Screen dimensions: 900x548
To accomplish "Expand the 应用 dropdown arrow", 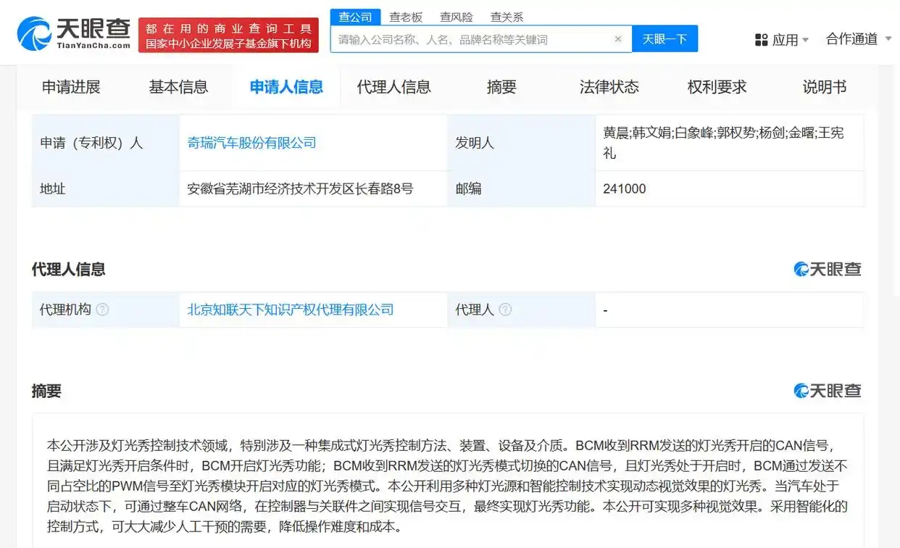I will coord(806,40).
